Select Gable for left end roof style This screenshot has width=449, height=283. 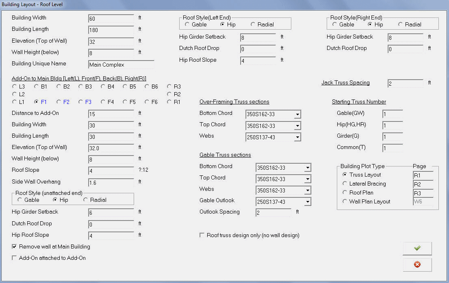click(x=187, y=24)
